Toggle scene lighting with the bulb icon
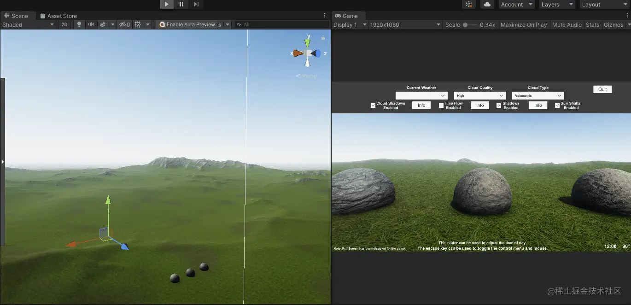 [x=79, y=24]
